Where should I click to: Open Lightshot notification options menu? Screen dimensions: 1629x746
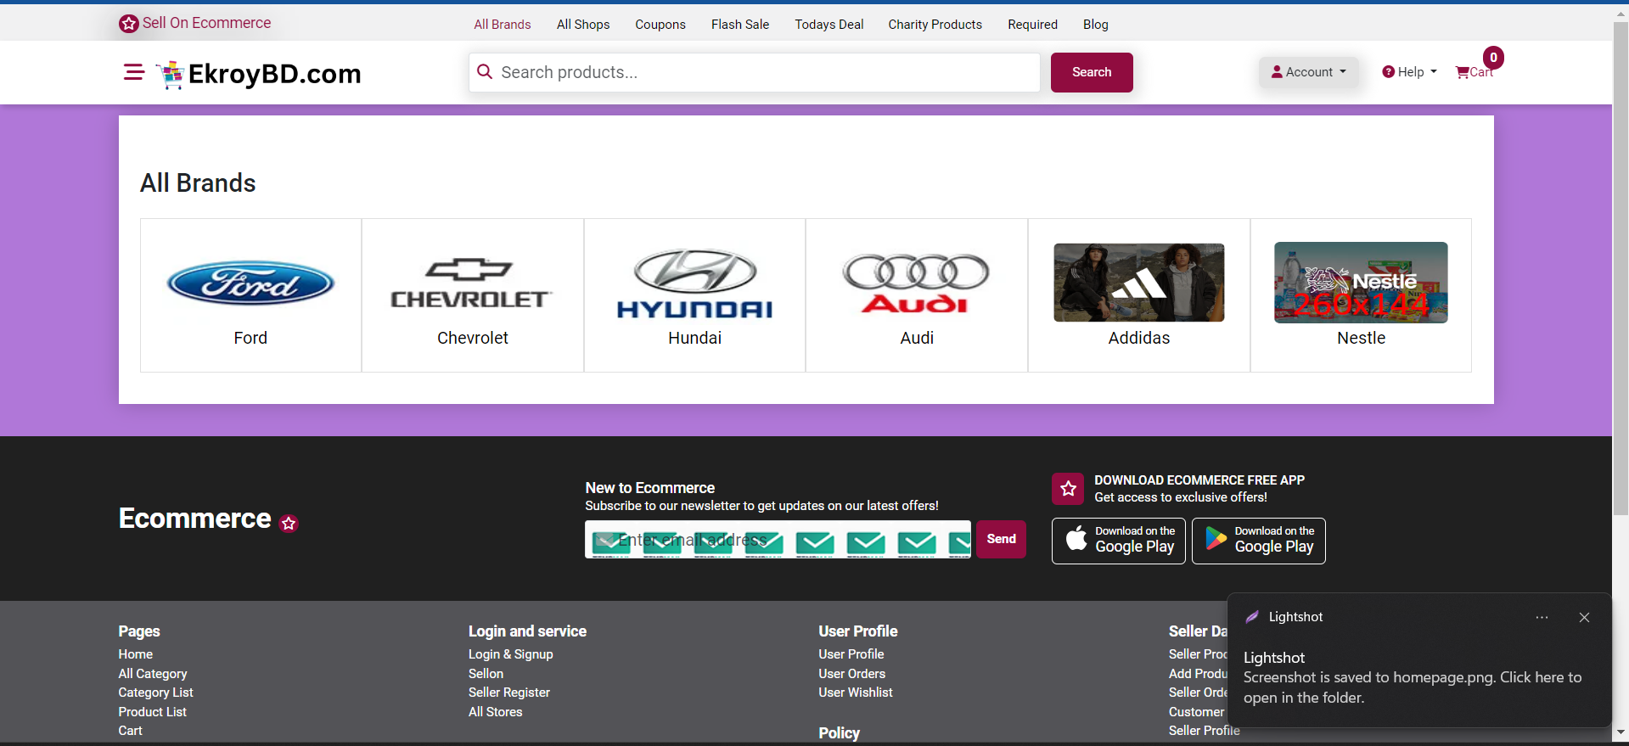click(x=1542, y=617)
